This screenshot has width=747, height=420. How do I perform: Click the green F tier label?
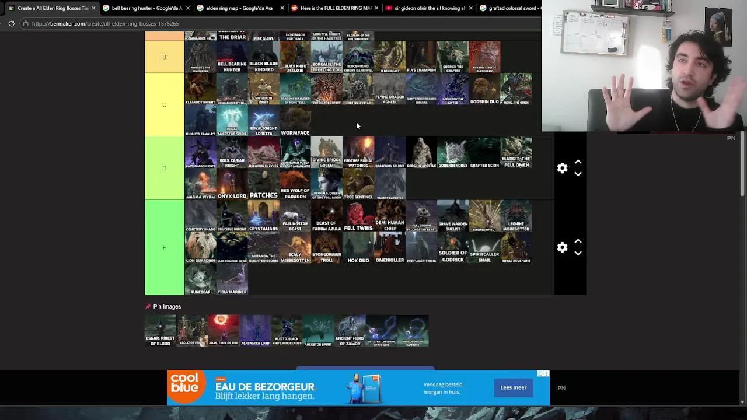(x=164, y=247)
